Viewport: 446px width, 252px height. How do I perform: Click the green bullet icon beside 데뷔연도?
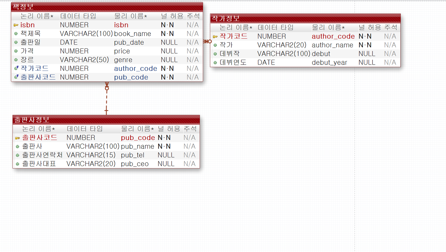(x=215, y=63)
